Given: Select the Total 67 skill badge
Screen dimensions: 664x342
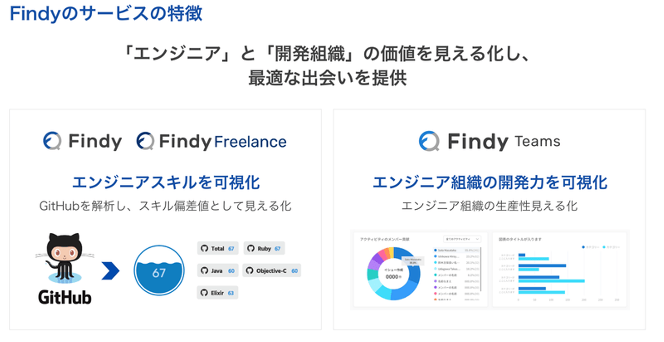Looking at the screenshot, I should [217, 248].
